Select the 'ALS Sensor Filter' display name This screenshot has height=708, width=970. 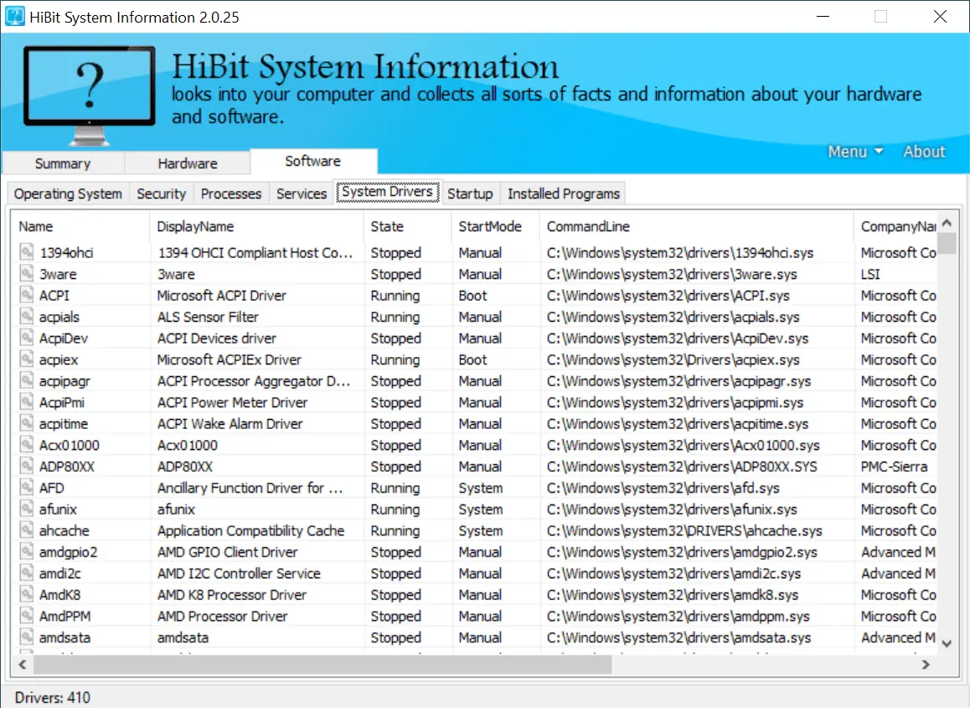point(208,317)
